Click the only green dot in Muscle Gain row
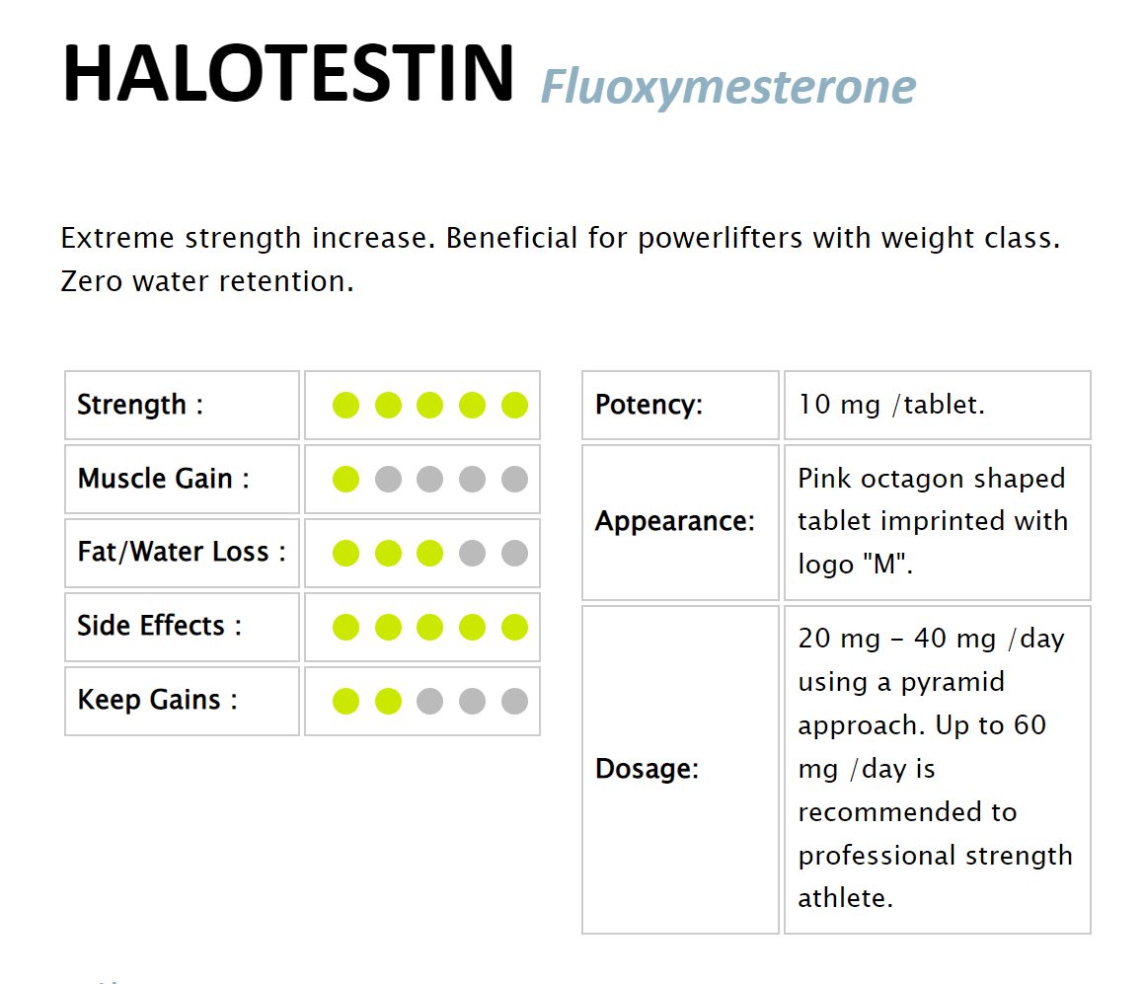1144x984 pixels. 345,479
